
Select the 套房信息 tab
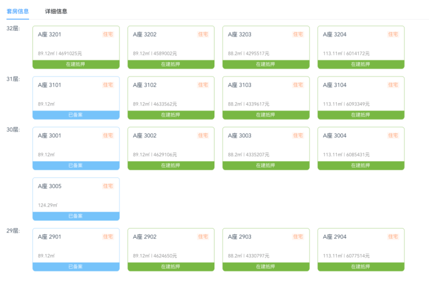[x=17, y=11]
